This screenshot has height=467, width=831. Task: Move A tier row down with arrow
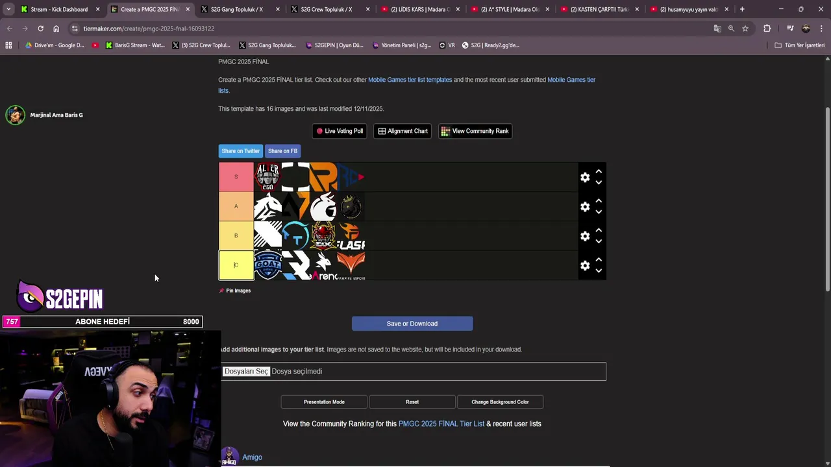(x=599, y=211)
